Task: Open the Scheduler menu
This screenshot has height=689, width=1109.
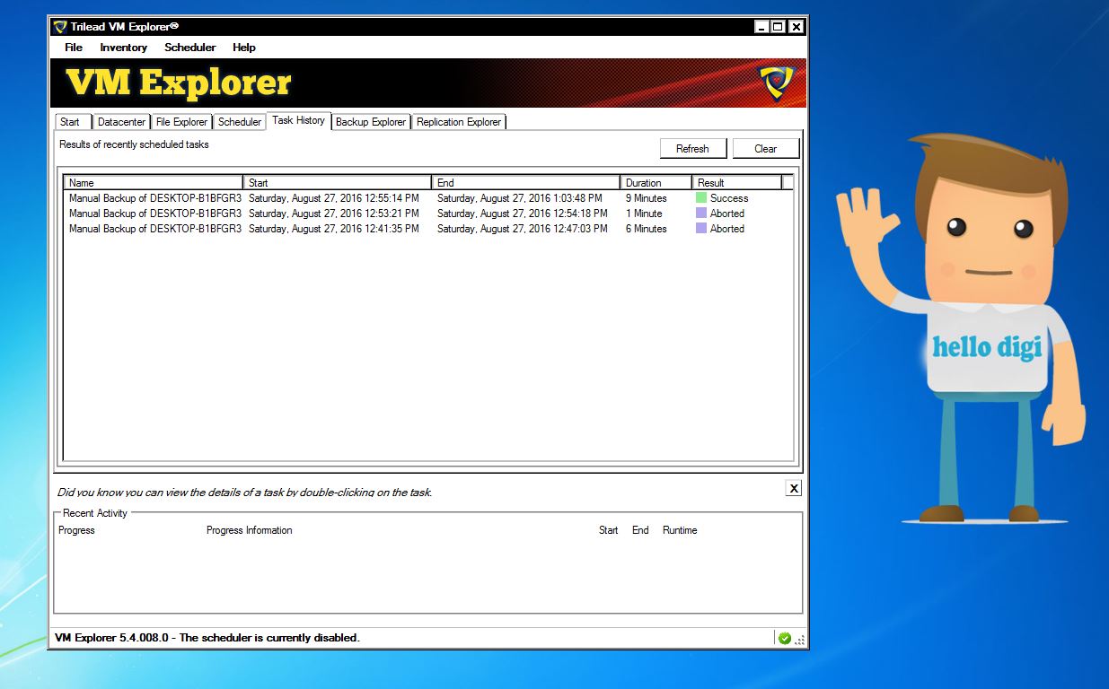Action: click(189, 48)
